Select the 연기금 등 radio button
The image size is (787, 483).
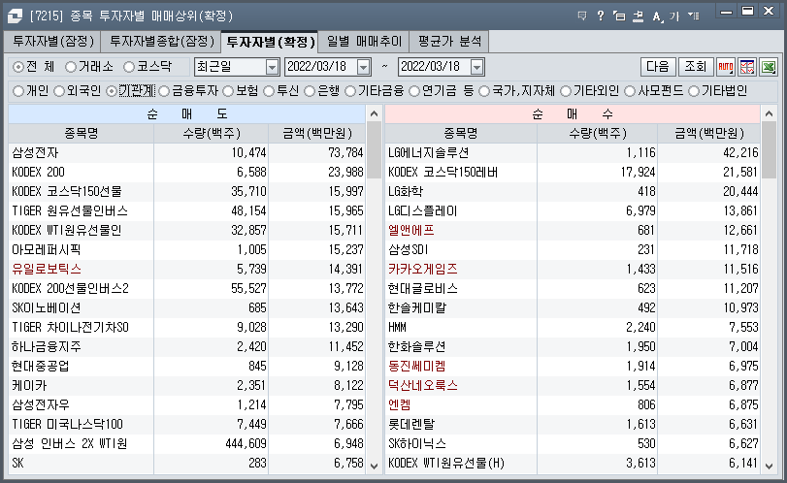point(414,91)
